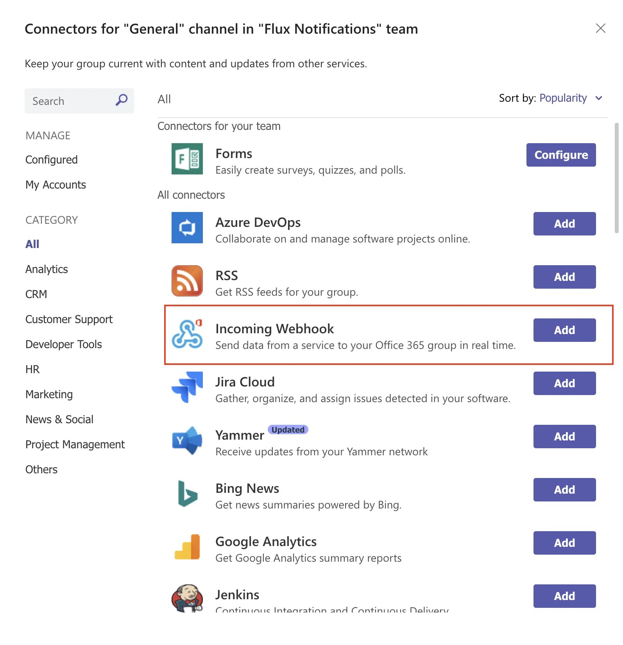Image resolution: width=623 pixels, height=645 pixels.
Task: Click the Jenkins butler icon
Action: (187, 598)
